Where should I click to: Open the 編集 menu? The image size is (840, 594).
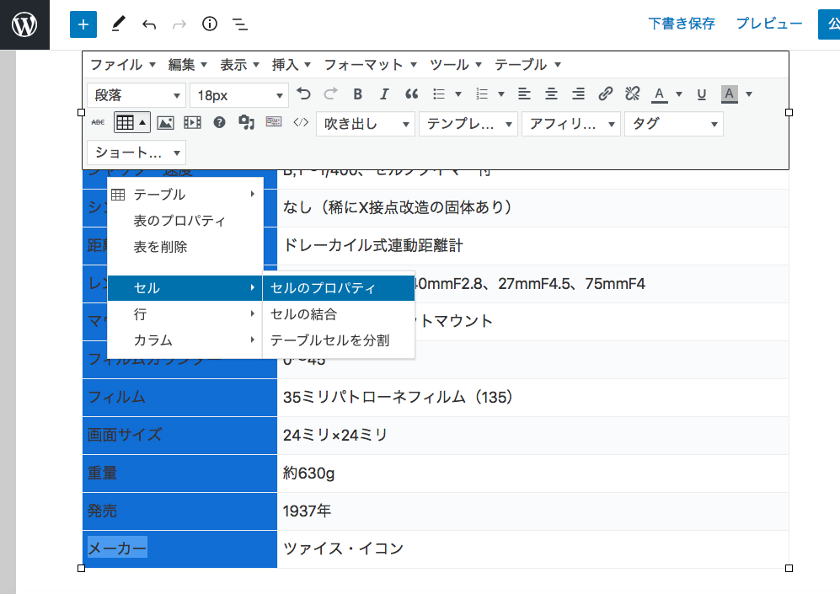(x=188, y=65)
